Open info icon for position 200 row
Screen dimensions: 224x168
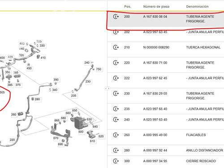[116, 17]
